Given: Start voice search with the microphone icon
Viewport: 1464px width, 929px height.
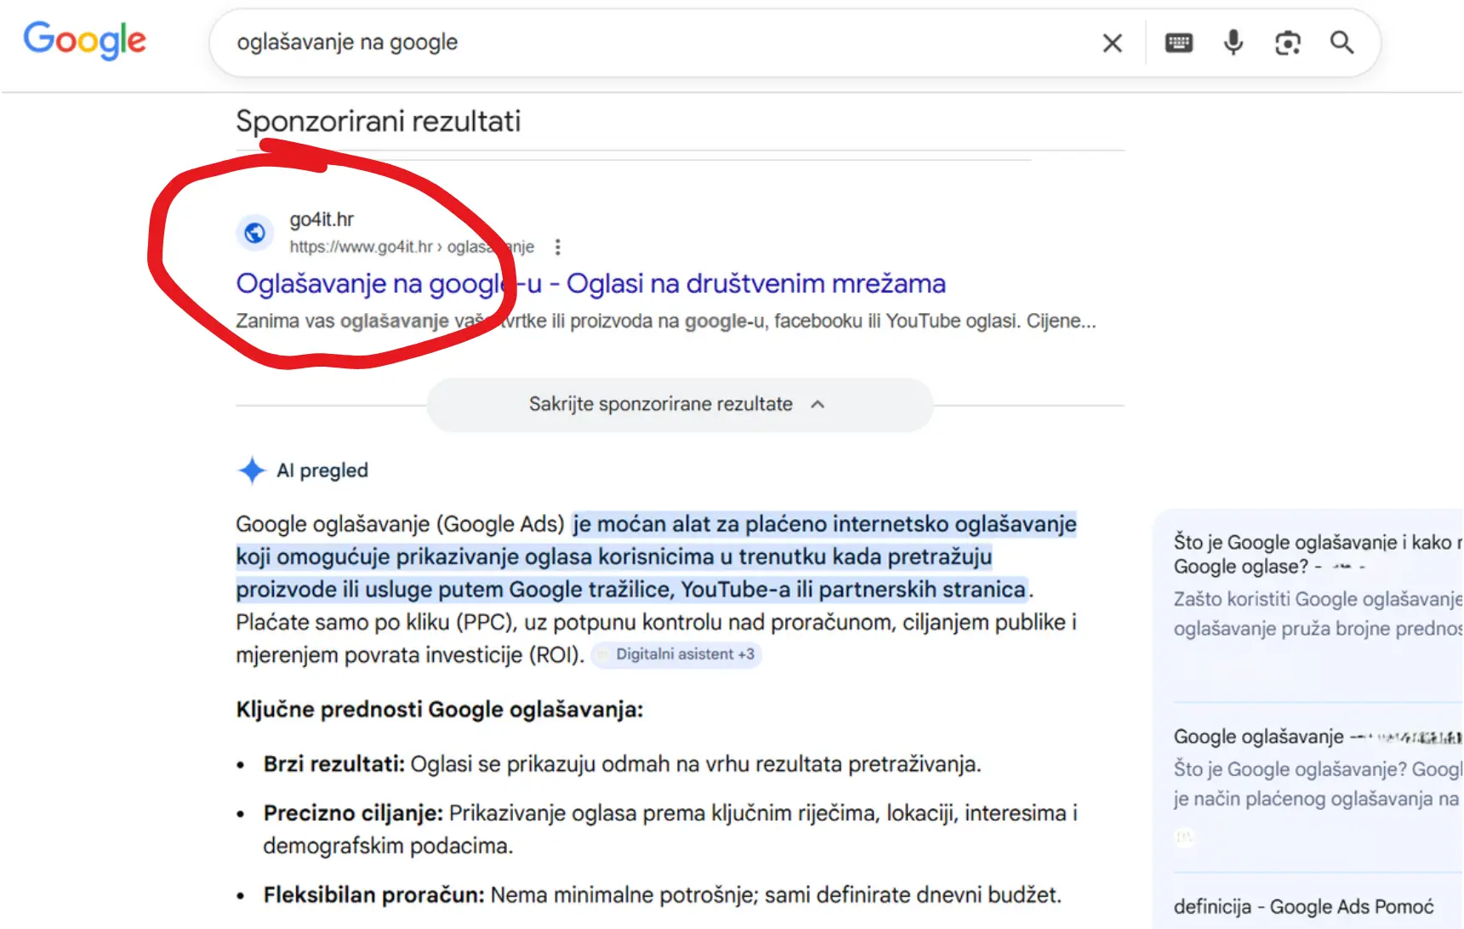Looking at the screenshot, I should pos(1233,43).
